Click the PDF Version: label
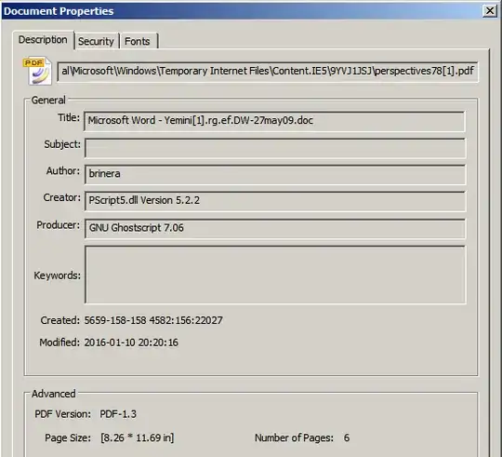This screenshot has width=502, height=457. [63, 414]
